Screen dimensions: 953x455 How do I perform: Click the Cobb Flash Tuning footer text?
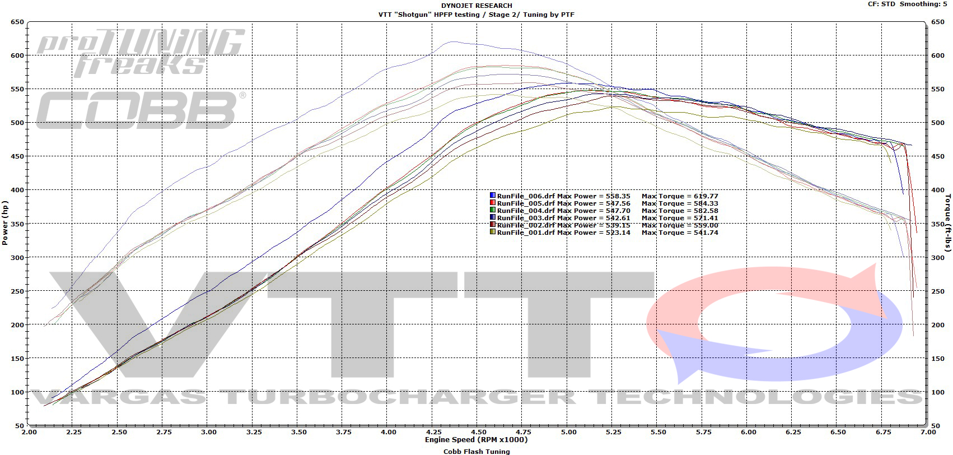coord(476,451)
